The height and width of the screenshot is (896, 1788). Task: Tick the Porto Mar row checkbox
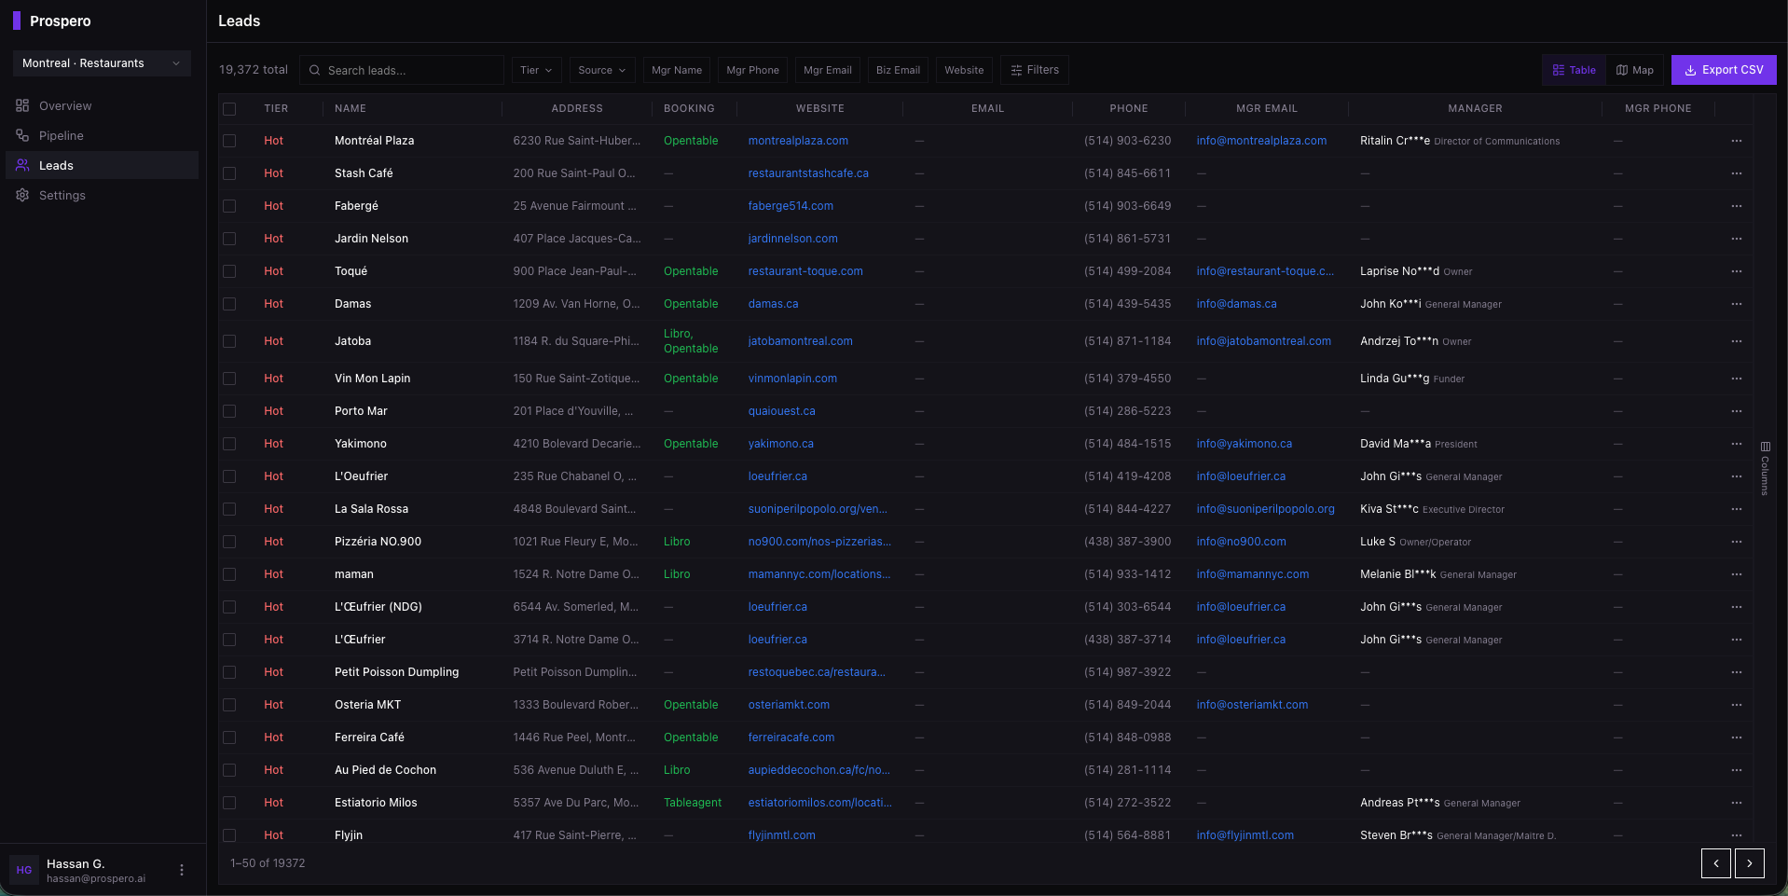click(229, 411)
